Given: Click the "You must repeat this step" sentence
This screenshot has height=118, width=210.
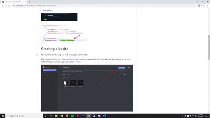Looking at the screenshot, I should [x=65, y=55].
